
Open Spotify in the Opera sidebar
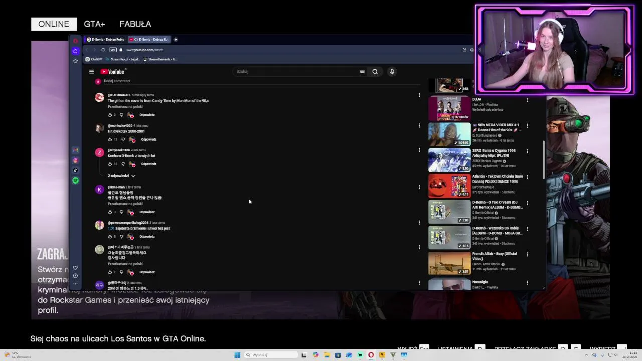75,180
